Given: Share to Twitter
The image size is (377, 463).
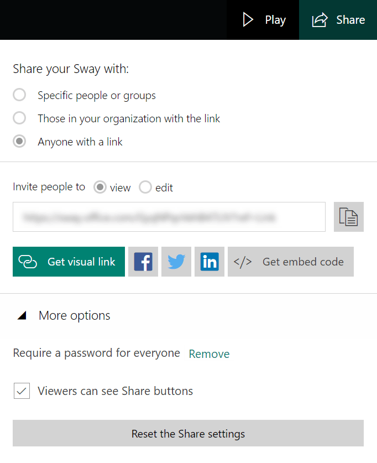Looking at the screenshot, I should (x=176, y=262).
